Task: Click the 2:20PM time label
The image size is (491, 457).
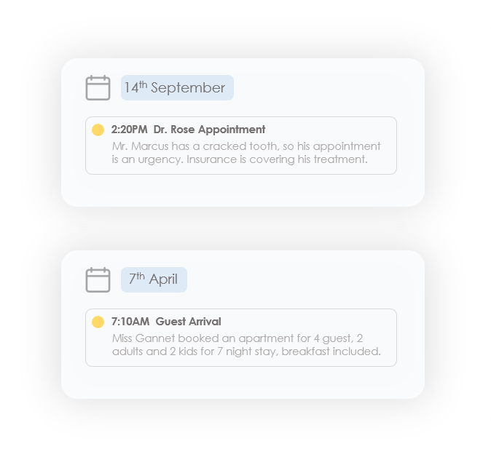Action: coord(130,130)
